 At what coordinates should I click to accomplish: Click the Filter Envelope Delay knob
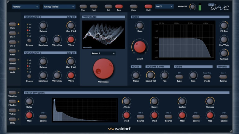pyautogui.click(x=29, y=101)
